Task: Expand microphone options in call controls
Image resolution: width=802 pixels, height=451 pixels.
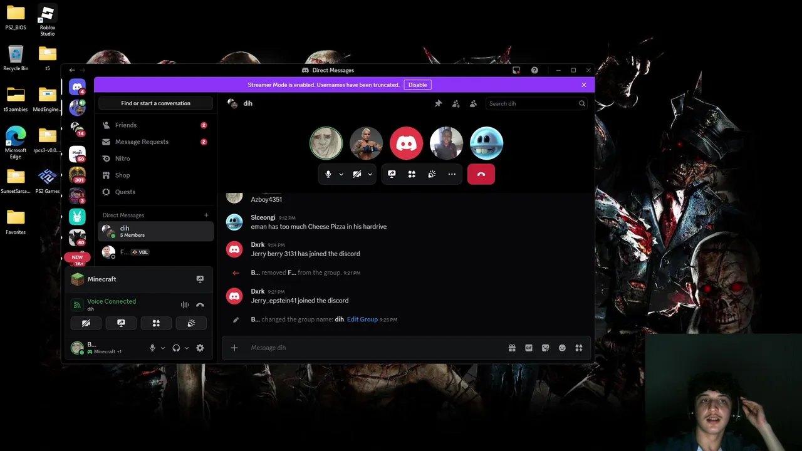Action: (x=341, y=174)
